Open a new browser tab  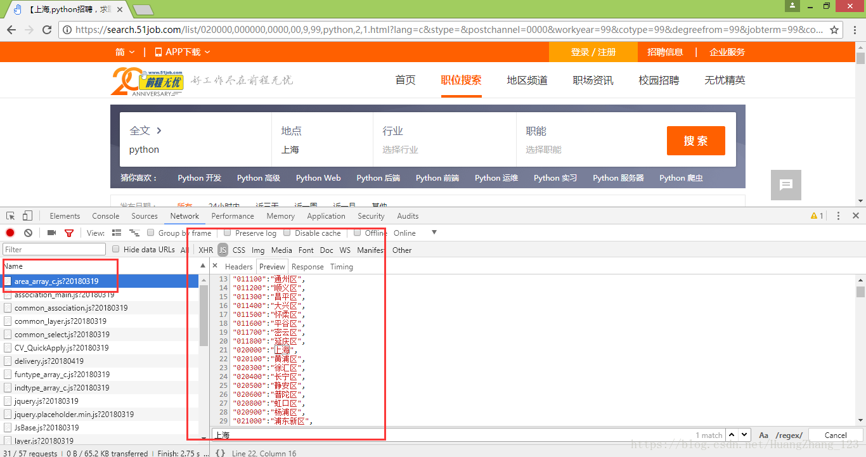pos(143,10)
